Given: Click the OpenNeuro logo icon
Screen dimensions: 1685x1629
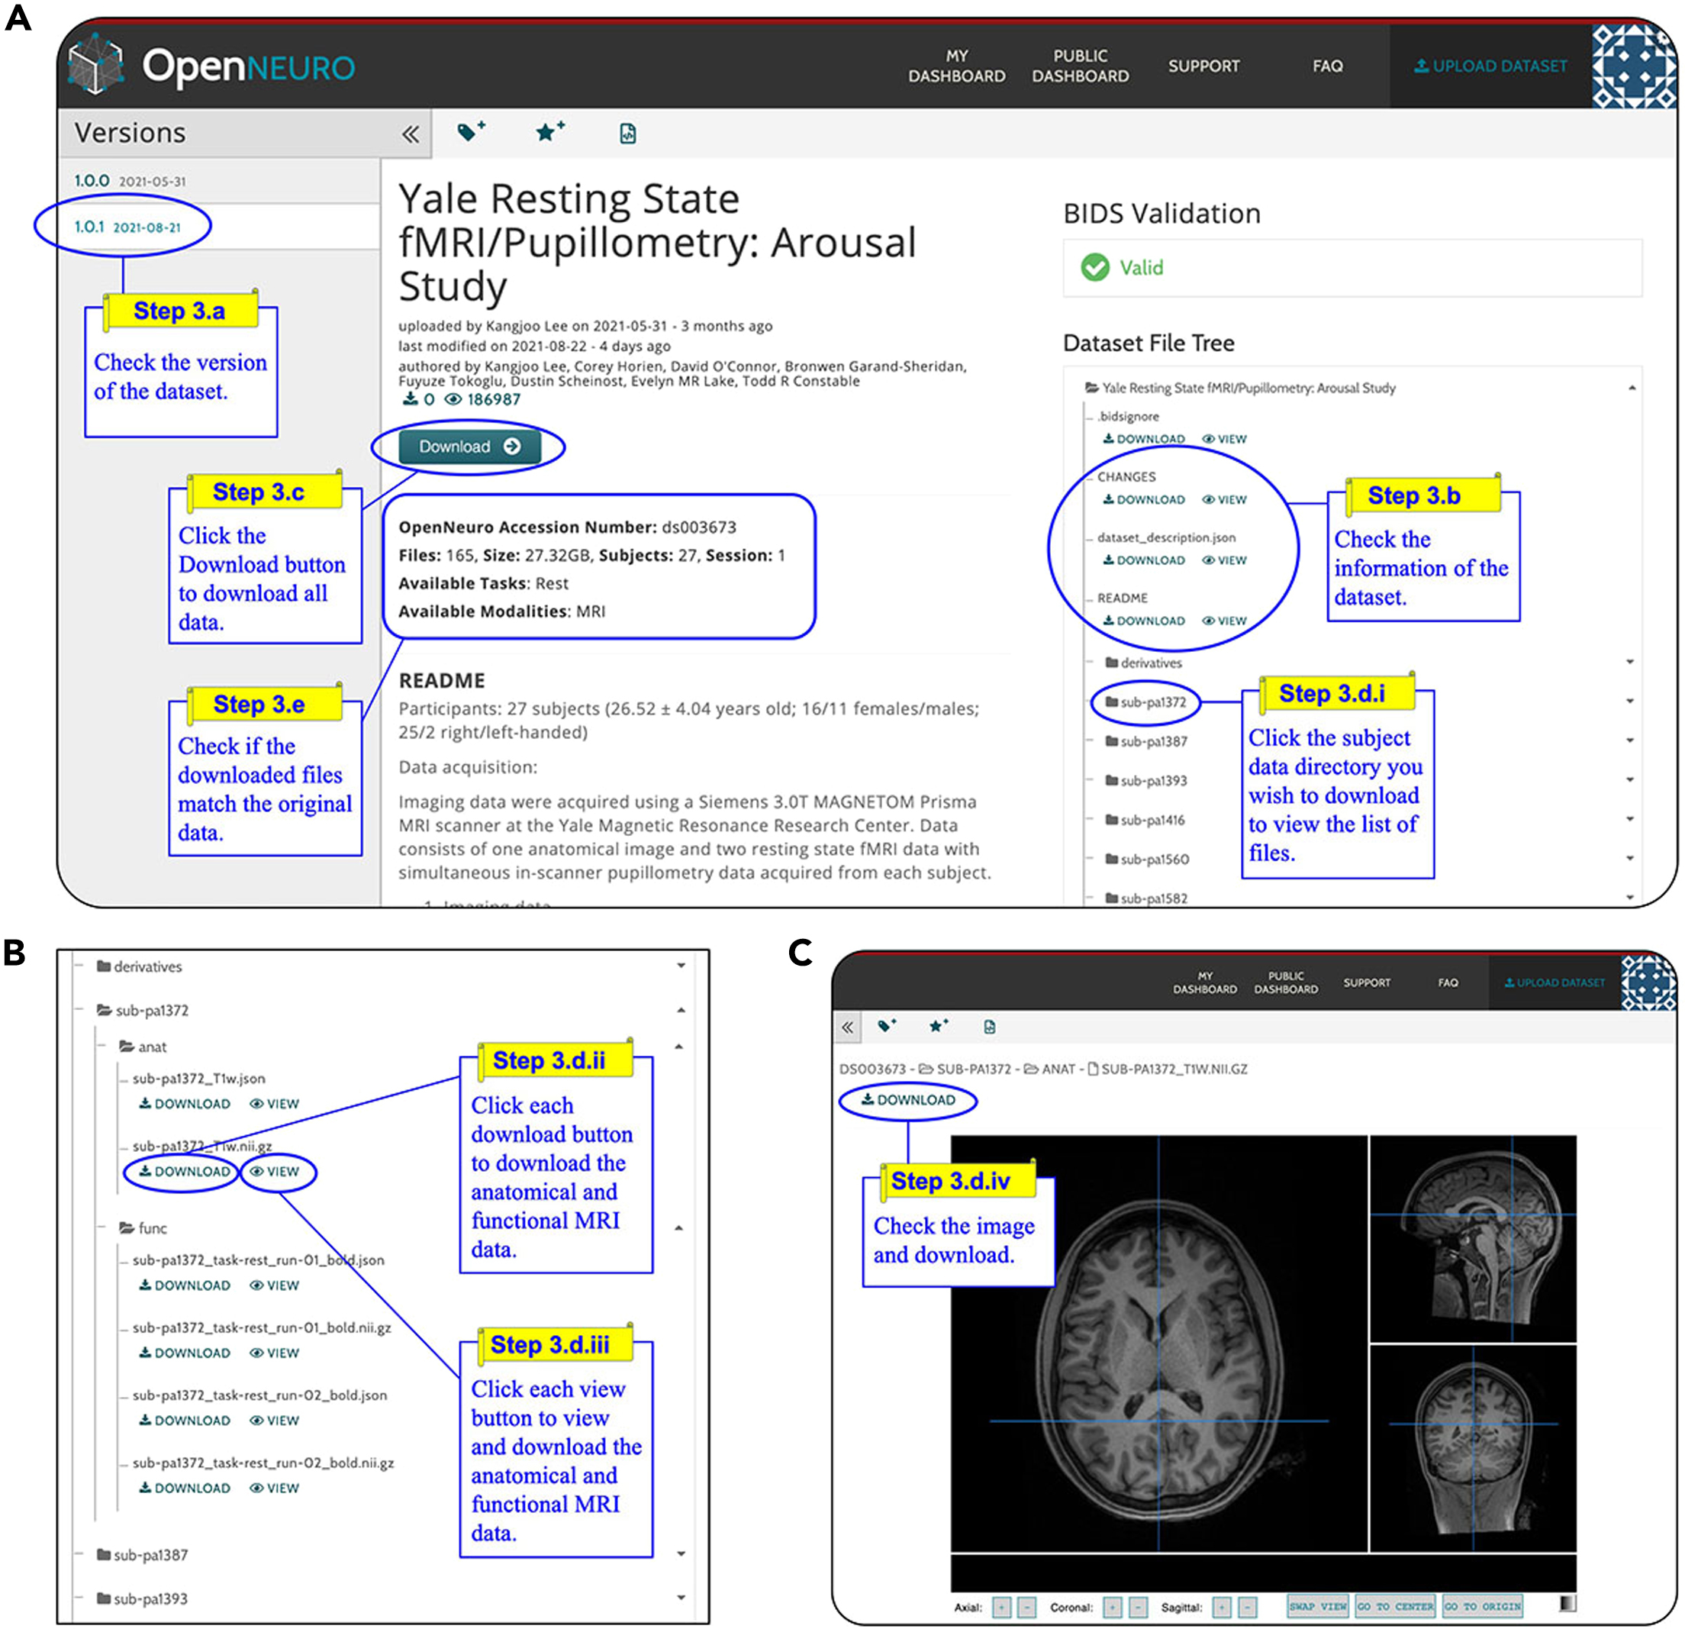Looking at the screenshot, I should pyautogui.click(x=96, y=63).
